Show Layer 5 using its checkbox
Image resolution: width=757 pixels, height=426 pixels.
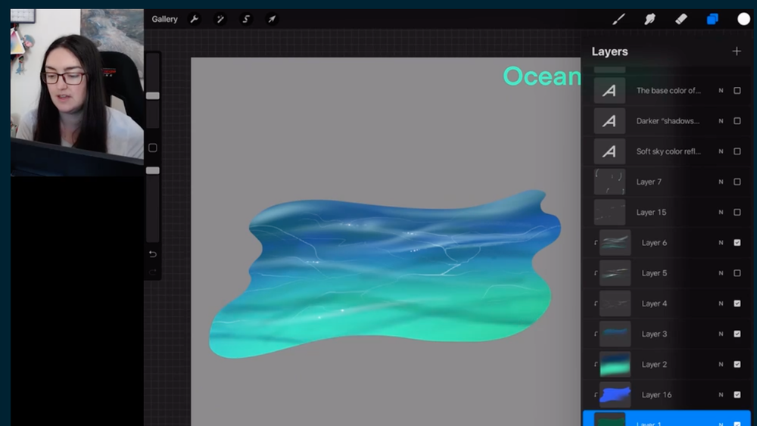pos(737,273)
